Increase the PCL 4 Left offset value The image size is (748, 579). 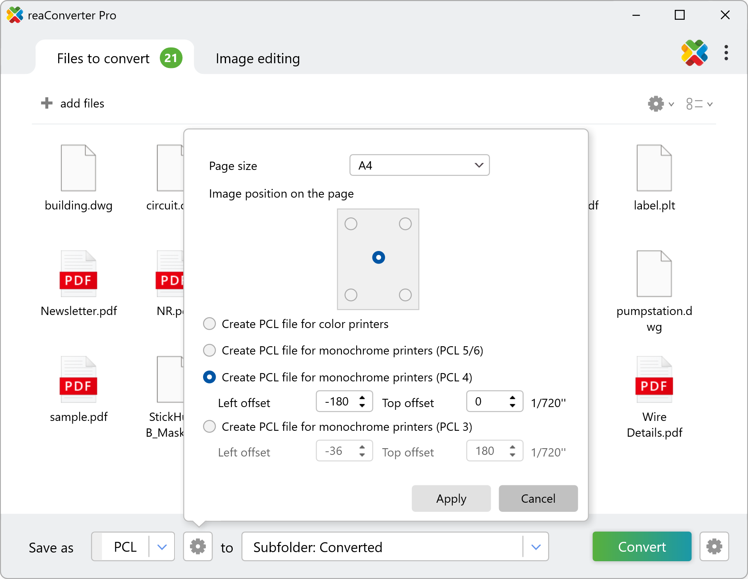(362, 398)
